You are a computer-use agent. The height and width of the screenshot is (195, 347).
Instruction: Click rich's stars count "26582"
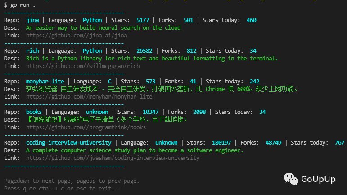[144, 51]
